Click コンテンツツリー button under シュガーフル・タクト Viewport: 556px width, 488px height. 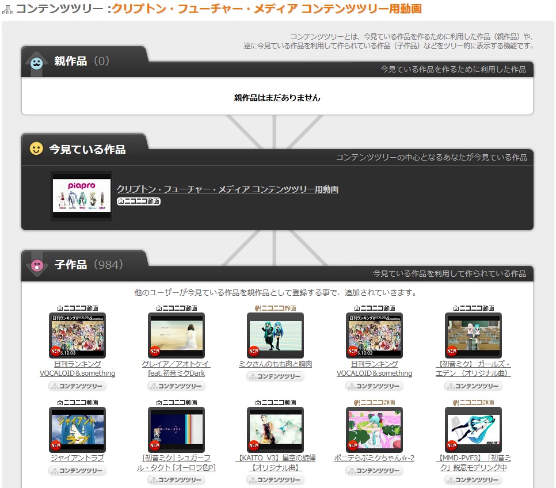(176, 480)
